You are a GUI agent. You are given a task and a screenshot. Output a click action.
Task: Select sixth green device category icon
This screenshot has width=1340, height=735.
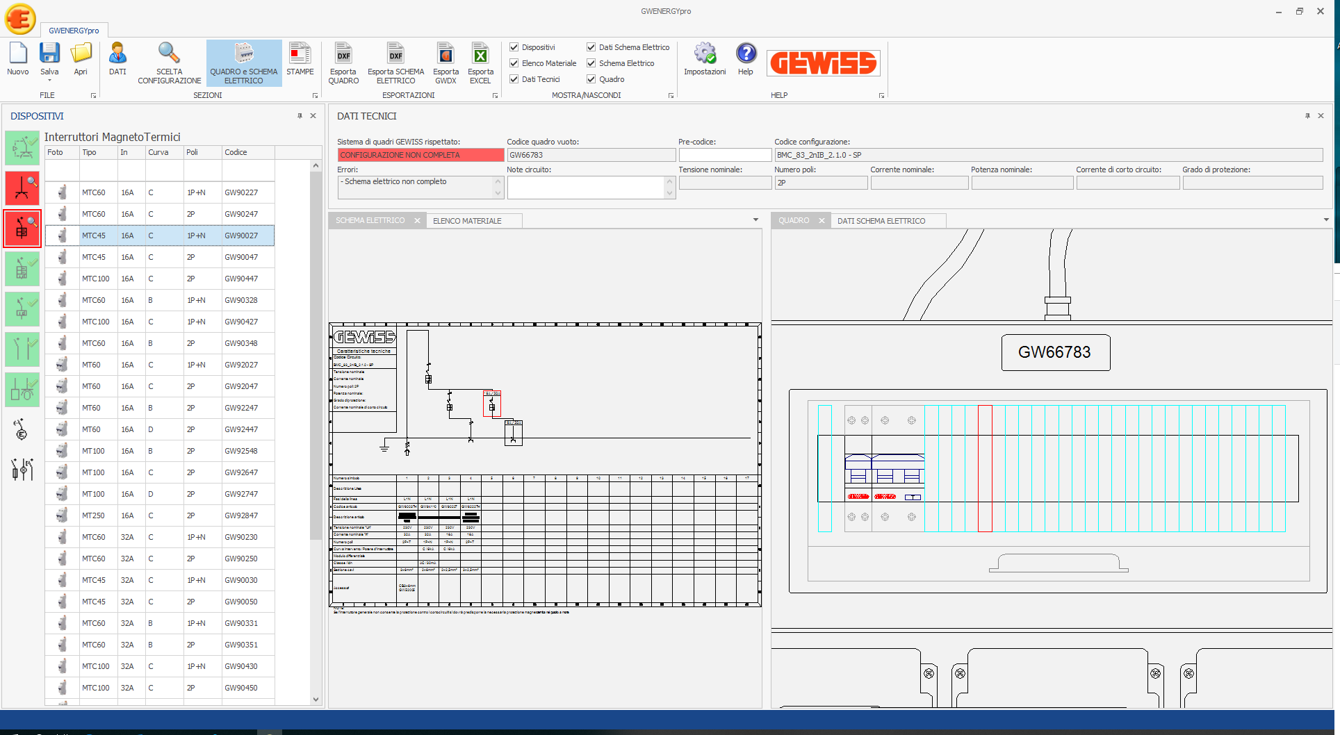tap(22, 349)
